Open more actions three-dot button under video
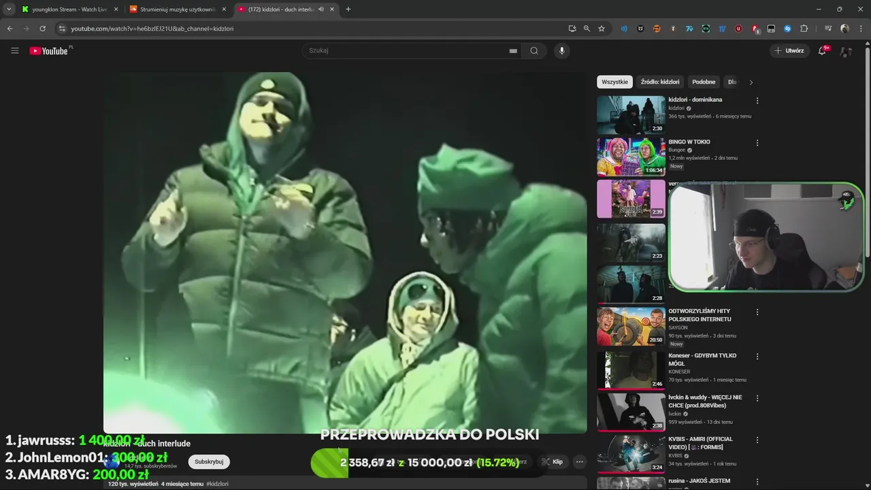871x490 pixels. [580, 461]
